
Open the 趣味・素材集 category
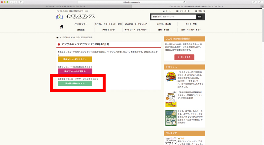pyautogui.click(x=163, y=30)
